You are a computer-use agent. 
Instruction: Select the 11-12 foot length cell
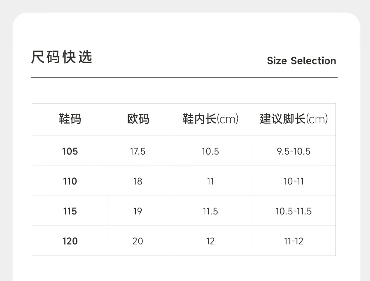click(x=294, y=241)
